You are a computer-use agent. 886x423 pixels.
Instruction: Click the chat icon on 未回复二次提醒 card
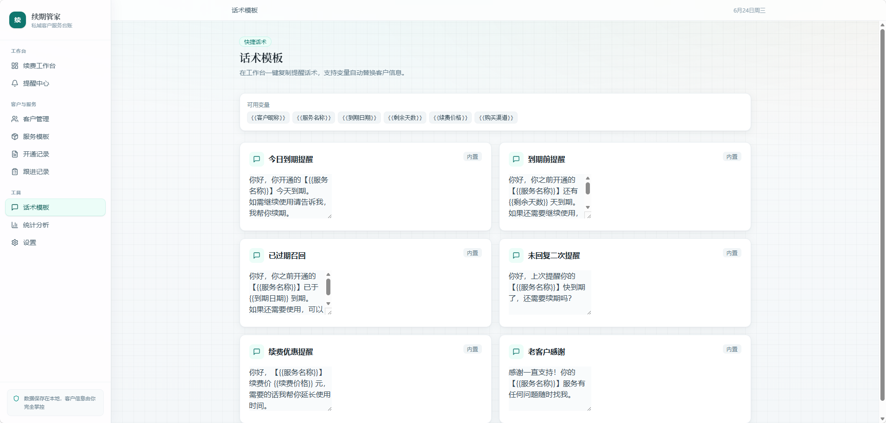[516, 255]
